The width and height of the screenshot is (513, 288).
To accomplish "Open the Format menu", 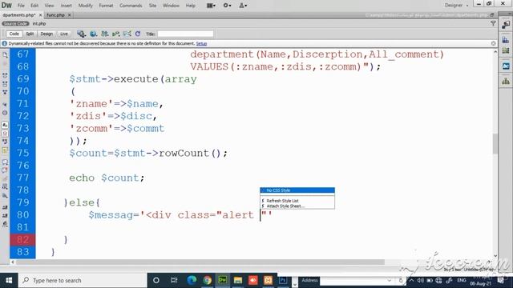I will [106, 6].
